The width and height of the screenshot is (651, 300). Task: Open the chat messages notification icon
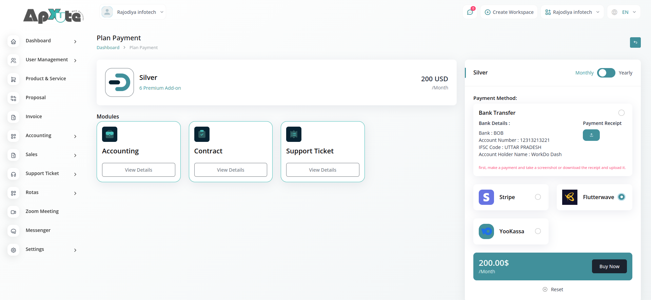coord(470,12)
